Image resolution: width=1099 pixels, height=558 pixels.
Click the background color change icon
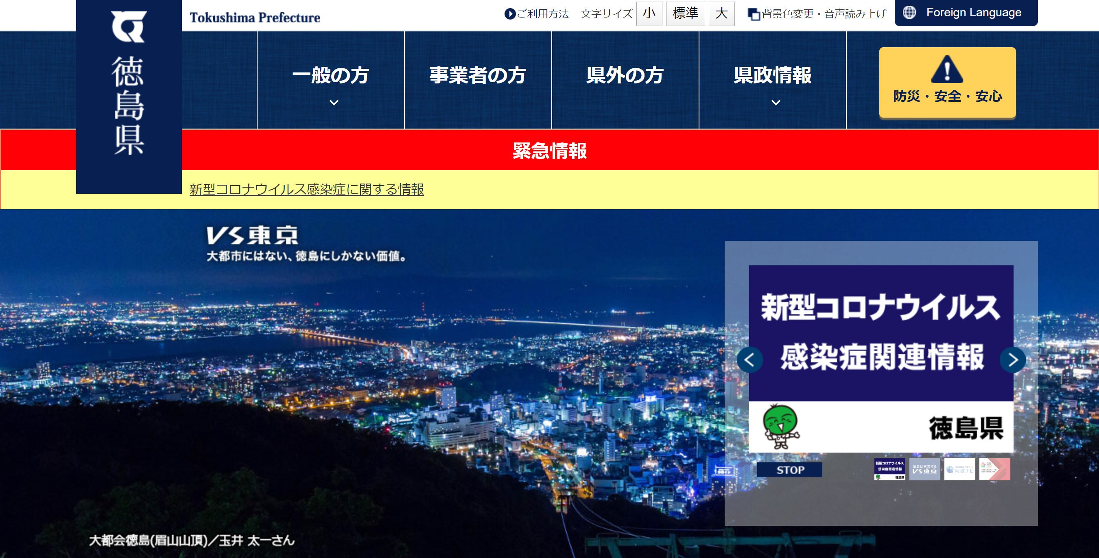tap(754, 15)
